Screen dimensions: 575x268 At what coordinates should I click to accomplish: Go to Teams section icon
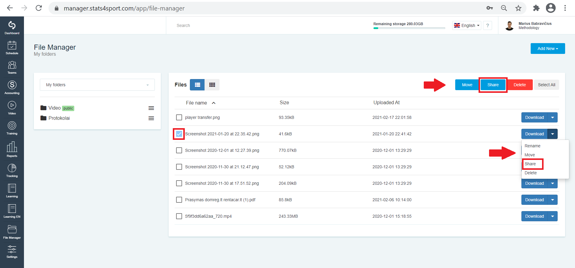(12, 67)
